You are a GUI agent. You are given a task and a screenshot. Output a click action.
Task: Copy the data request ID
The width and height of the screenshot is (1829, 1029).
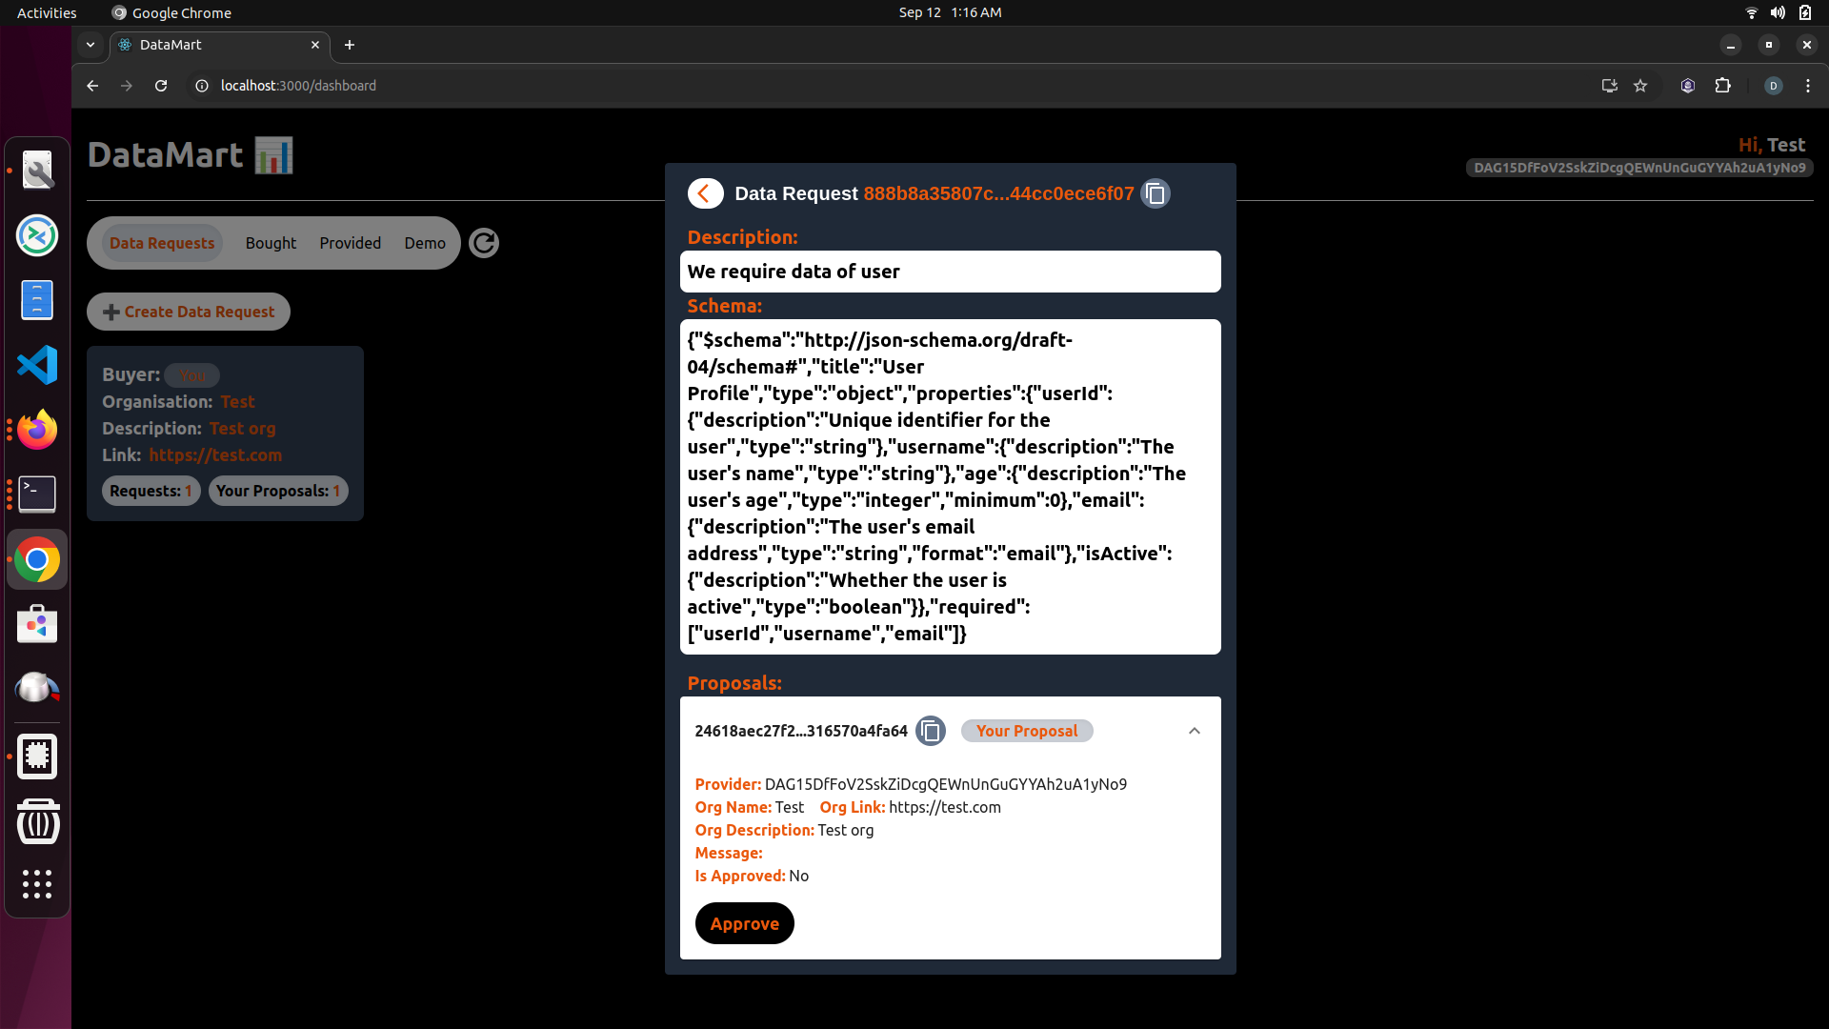[1156, 193]
